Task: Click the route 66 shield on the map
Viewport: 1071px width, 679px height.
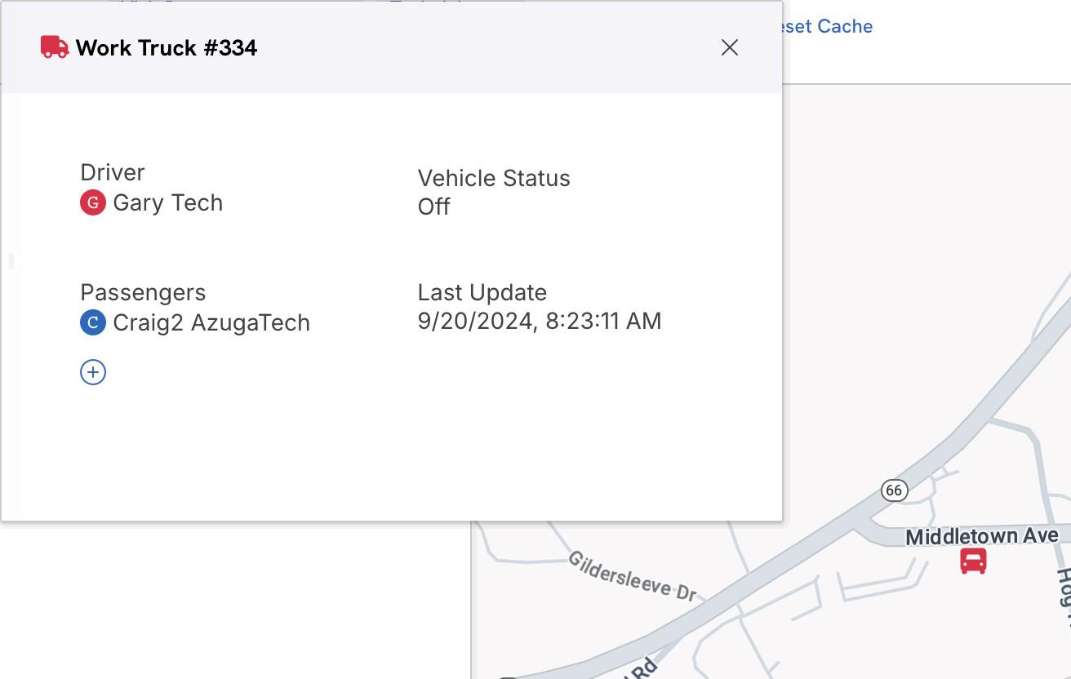Action: point(895,490)
